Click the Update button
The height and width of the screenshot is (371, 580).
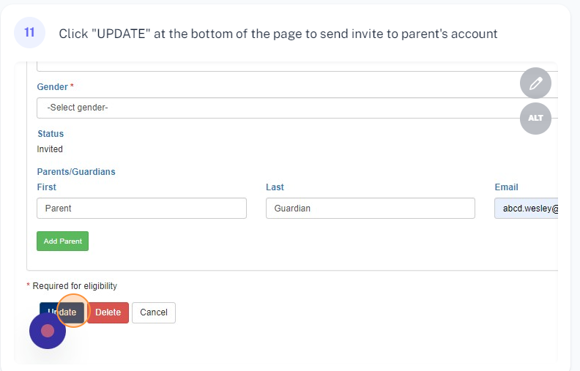(62, 312)
